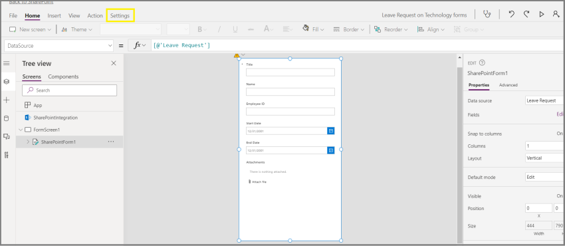Click the Tree view search box
565x246 pixels.
[70, 90]
